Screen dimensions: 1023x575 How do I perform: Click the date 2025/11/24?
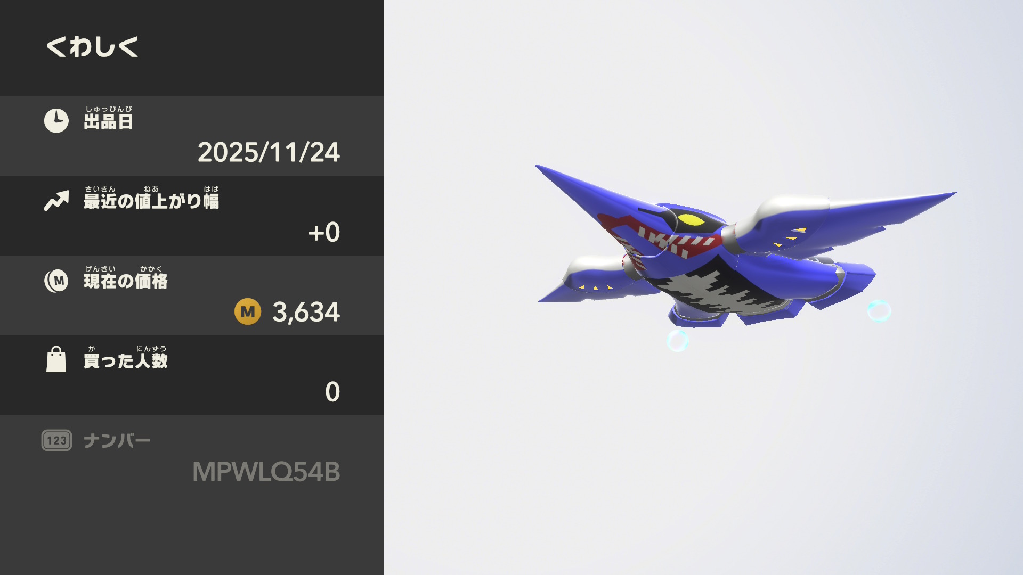pos(269,152)
